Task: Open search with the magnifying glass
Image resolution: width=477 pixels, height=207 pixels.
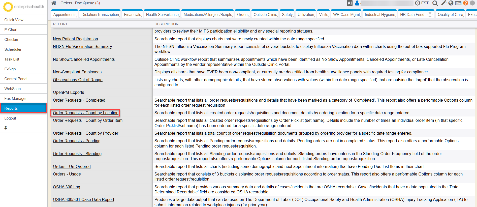Action: pos(435,3)
